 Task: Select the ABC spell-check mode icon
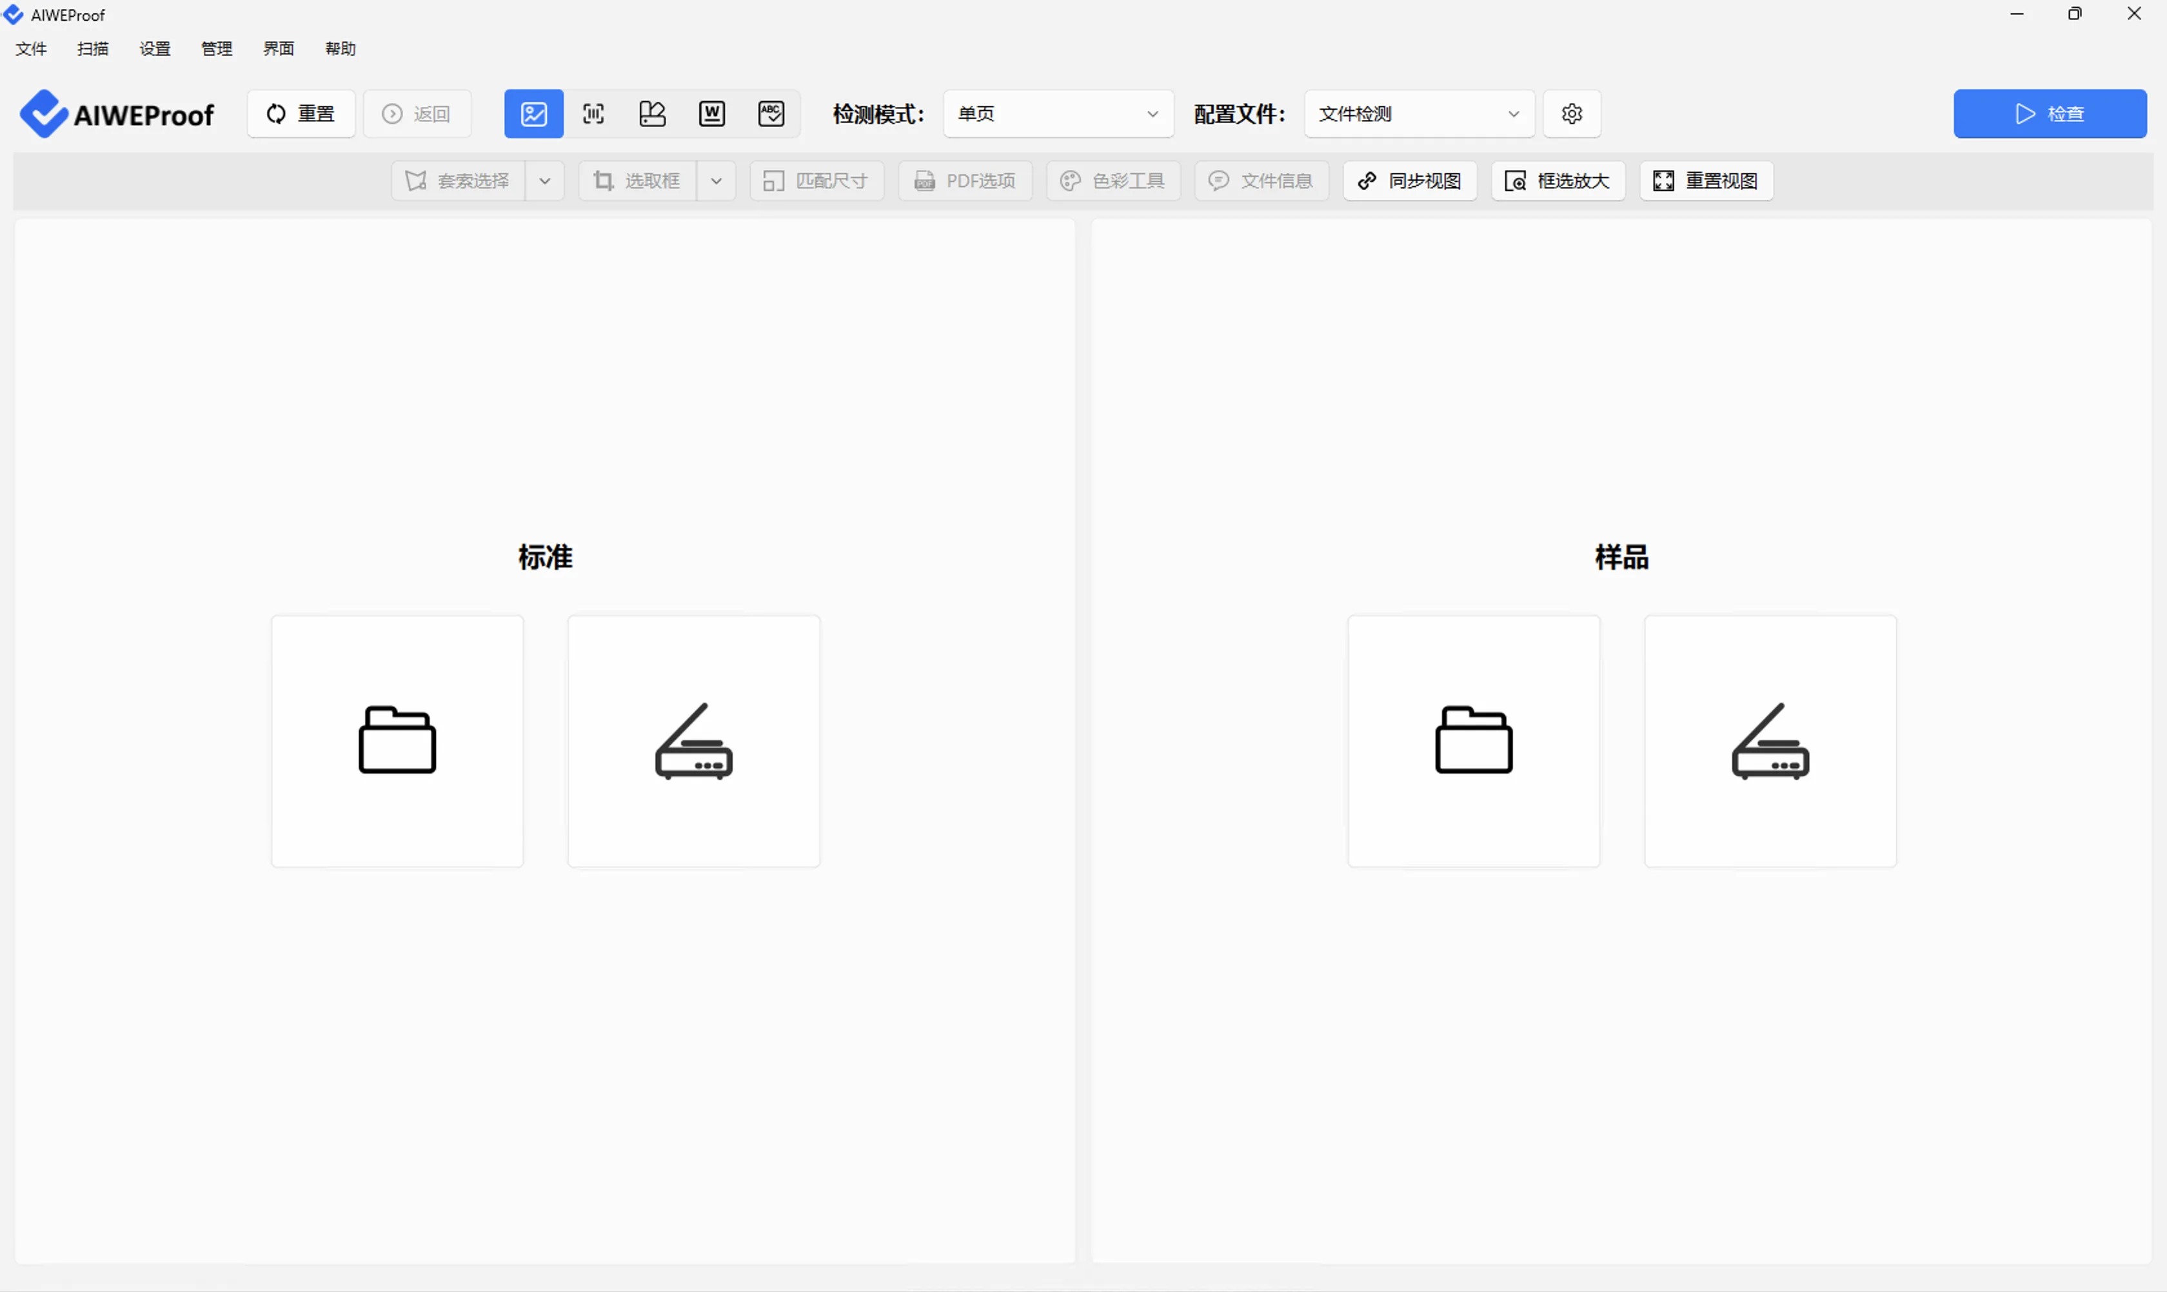point(771,113)
